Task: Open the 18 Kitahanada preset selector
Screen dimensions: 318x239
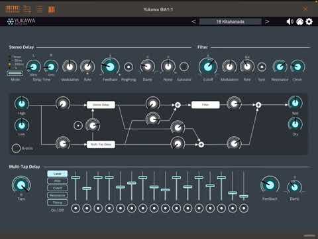Action: pyautogui.click(x=231, y=22)
